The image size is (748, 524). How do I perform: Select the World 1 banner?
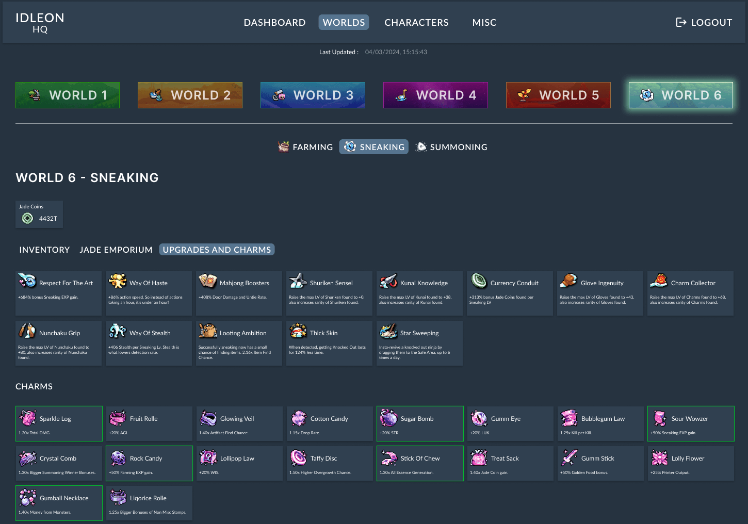click(x=68, y=95)
